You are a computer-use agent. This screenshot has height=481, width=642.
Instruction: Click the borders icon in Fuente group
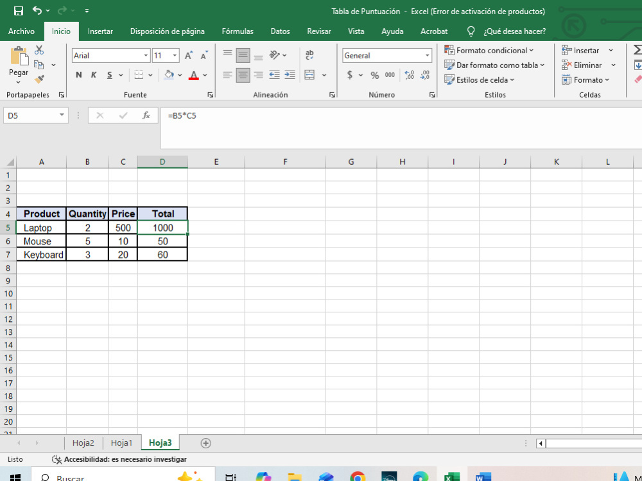139,75
